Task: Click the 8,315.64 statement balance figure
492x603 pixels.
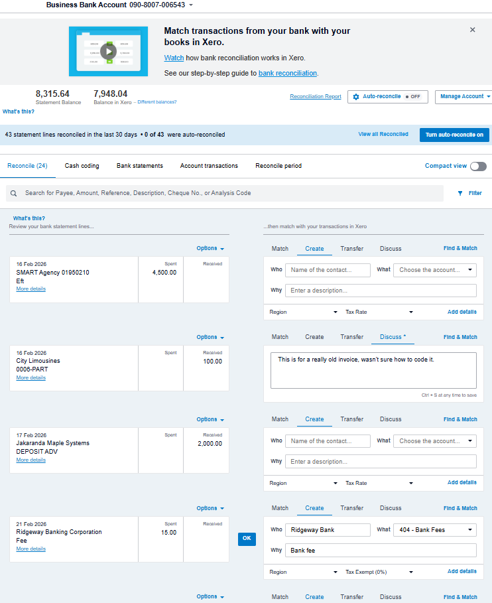Action: pos(52,94)
